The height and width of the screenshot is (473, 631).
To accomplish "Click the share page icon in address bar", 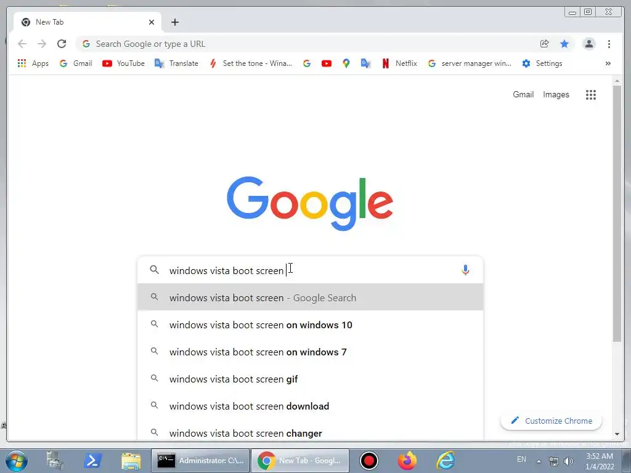I will tap(545, 44).
